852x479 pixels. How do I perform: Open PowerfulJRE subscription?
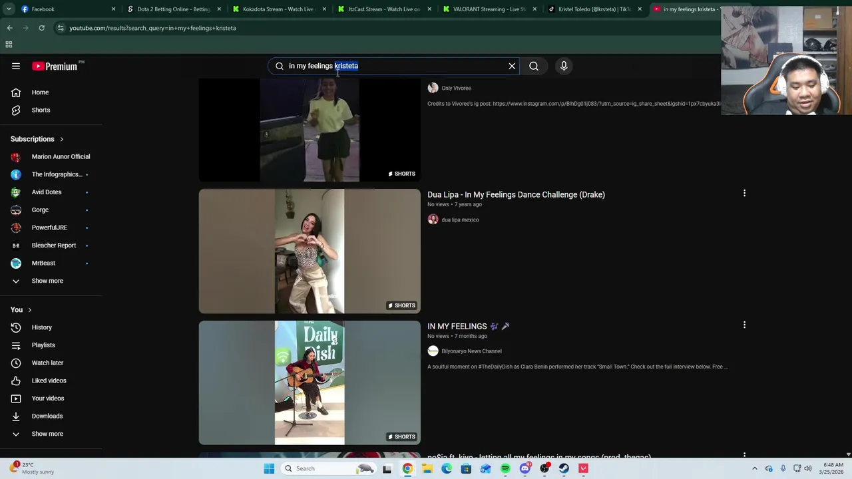pyautogui.click(x=51, y=228)
